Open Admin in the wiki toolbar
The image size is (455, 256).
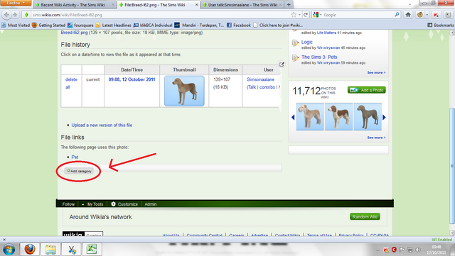coord(150,204)
